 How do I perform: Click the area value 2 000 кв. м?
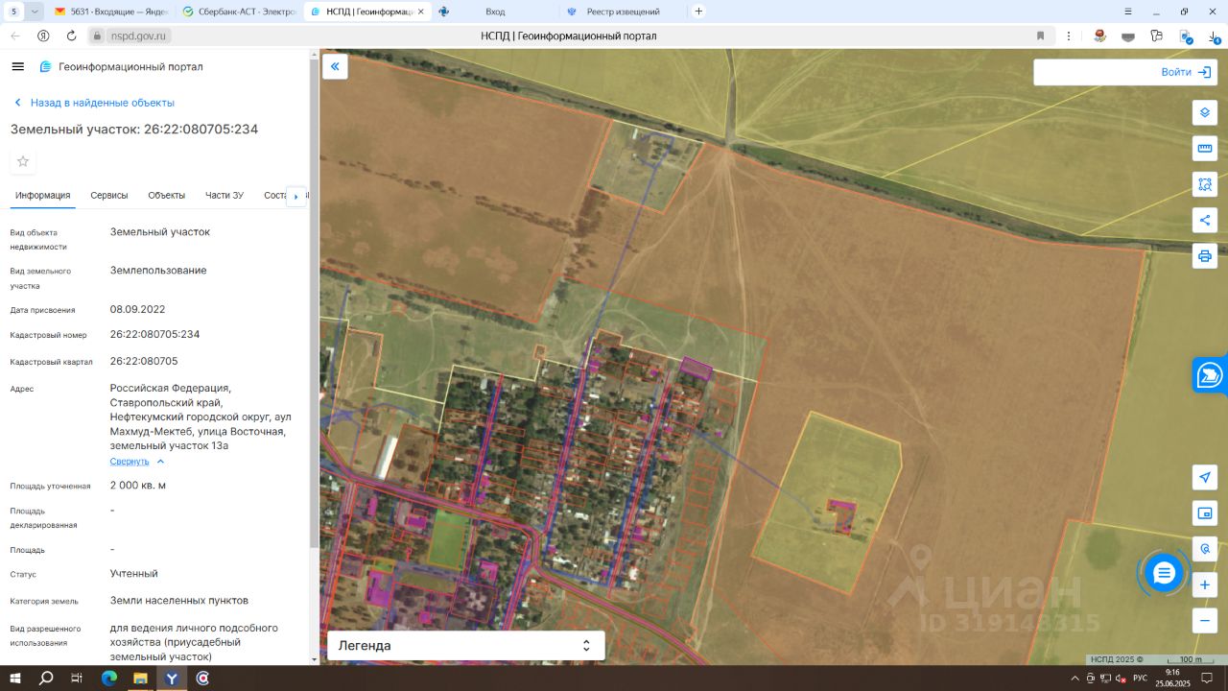(138, 486)
